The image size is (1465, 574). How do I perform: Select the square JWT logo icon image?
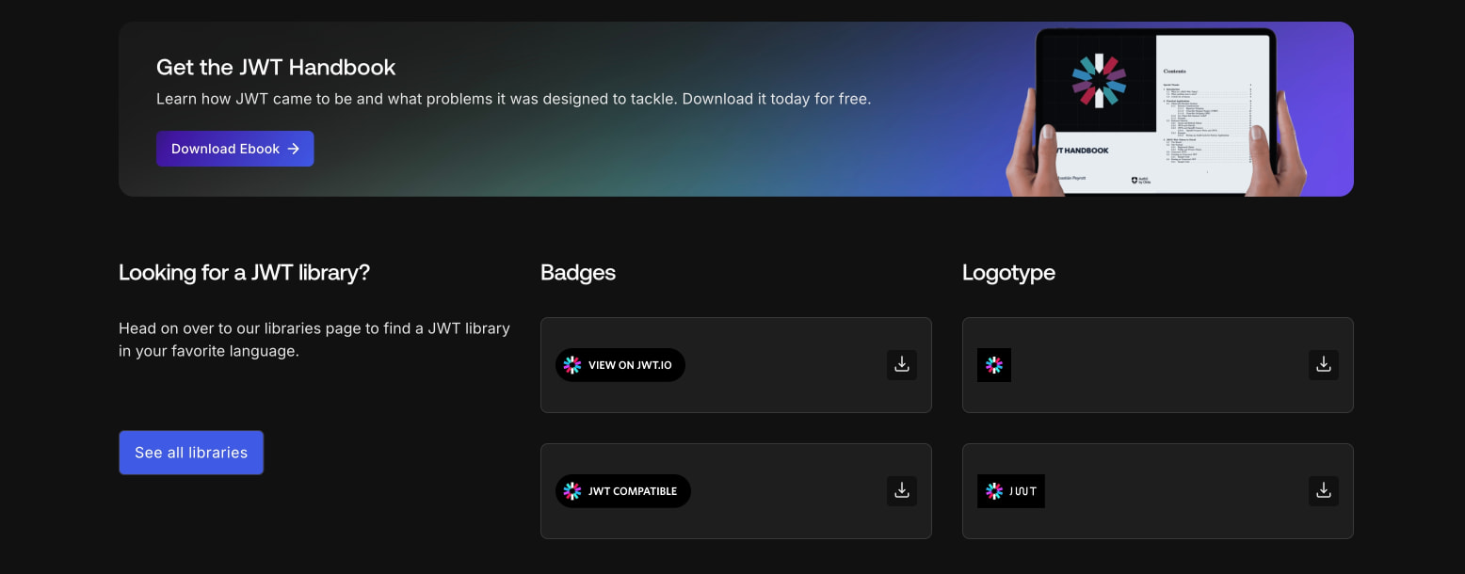994,365
